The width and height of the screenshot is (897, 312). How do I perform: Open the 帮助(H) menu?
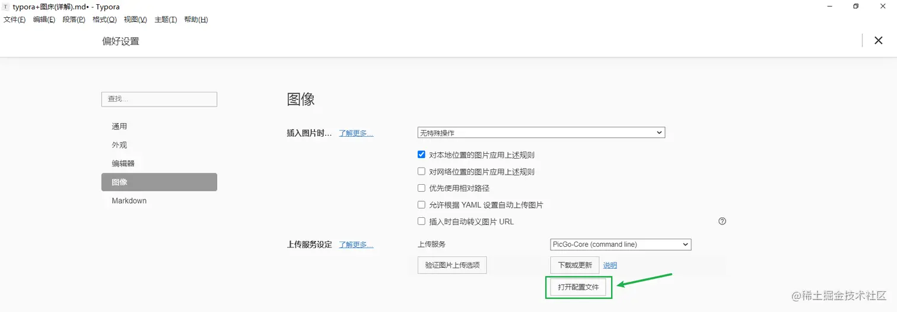(x=196, y=20)
